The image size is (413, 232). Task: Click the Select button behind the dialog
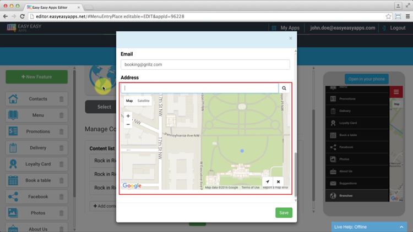[x=101, y=107]
